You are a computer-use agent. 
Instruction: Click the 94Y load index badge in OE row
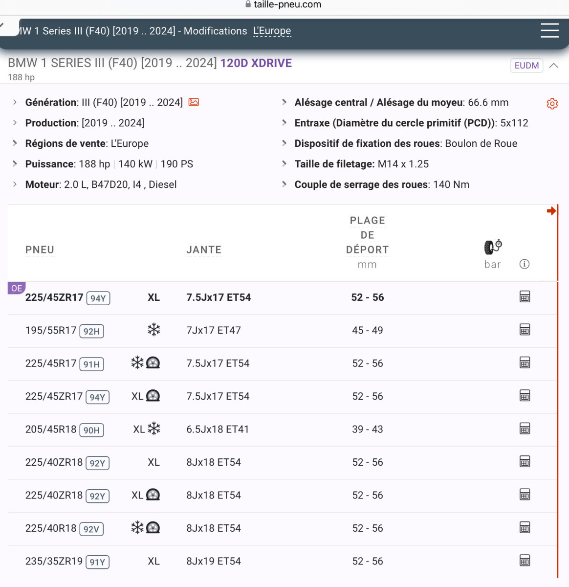[98, 298]
